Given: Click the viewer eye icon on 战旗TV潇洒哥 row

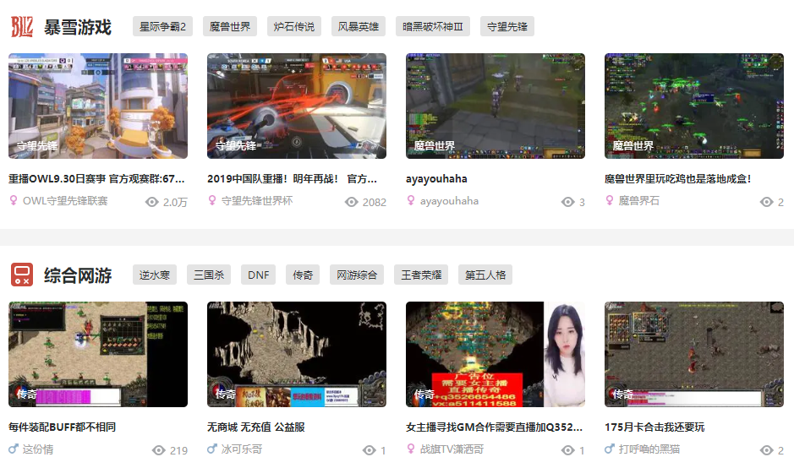Looking at the screenshot, I should click(568, 450).
